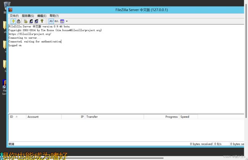
Task: Sort connections by IP column header
Action: tap(73, 117)
